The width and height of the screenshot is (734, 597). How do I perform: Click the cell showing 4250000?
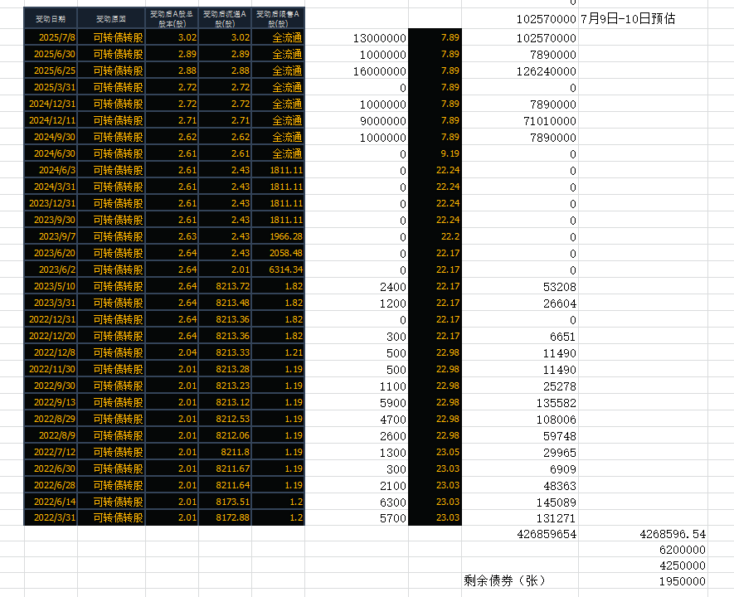point(643,565)
